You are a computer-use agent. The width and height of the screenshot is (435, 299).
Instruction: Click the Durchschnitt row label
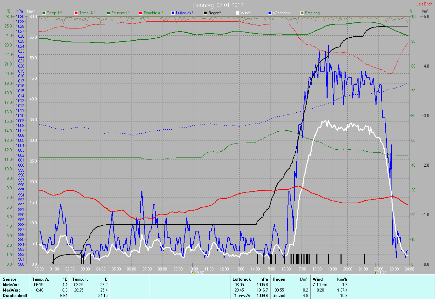coord(15,295)
